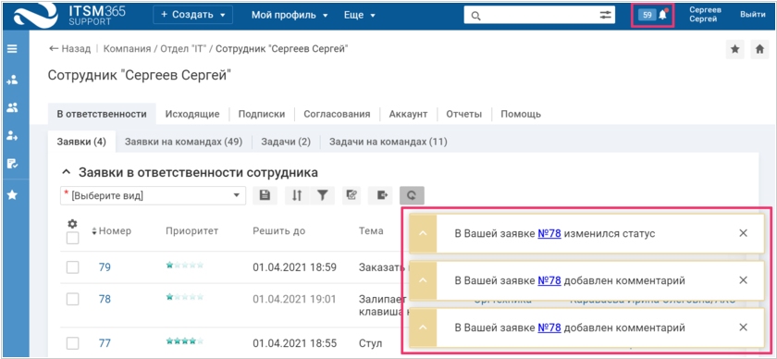Click the user-with-arrow sidebar icon
Screen dimensions: 777x359
pyautogui.click(x=12, y=136)
